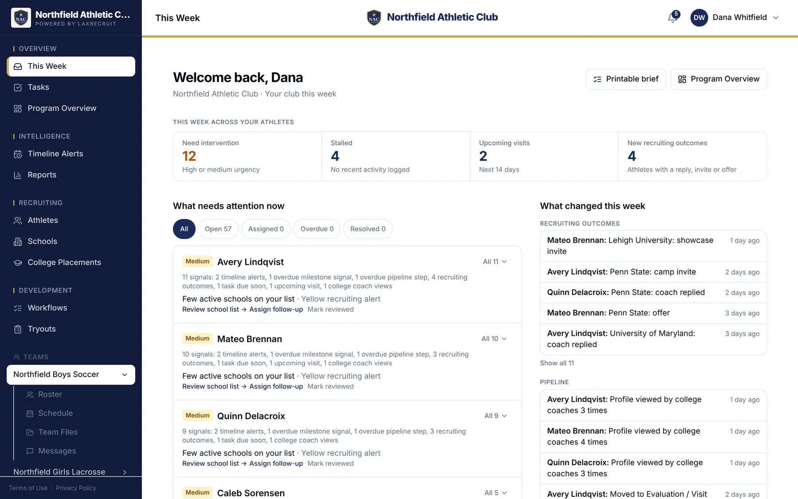Click the Athletes people icon
The image size is (798, 499).
(18, 220)
